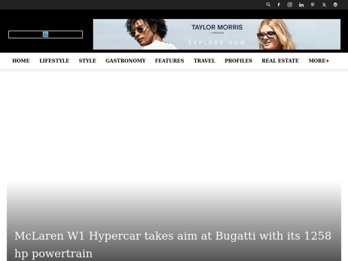The height and width of the screenshot is (261, 348).
Task: Open the Real Estate section
Action: pos(280,61)
